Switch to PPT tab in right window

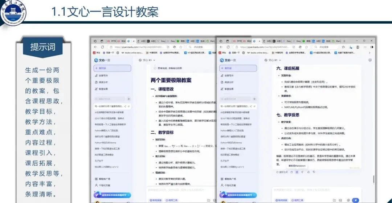tap(237, 41)
